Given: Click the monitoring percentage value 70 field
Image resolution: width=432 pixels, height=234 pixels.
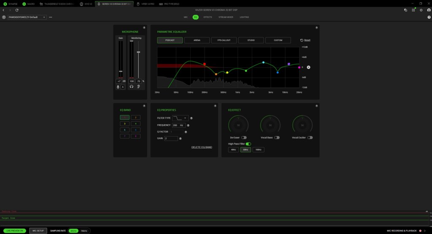Looking at the screenshot, I should [x=138, y=81].
